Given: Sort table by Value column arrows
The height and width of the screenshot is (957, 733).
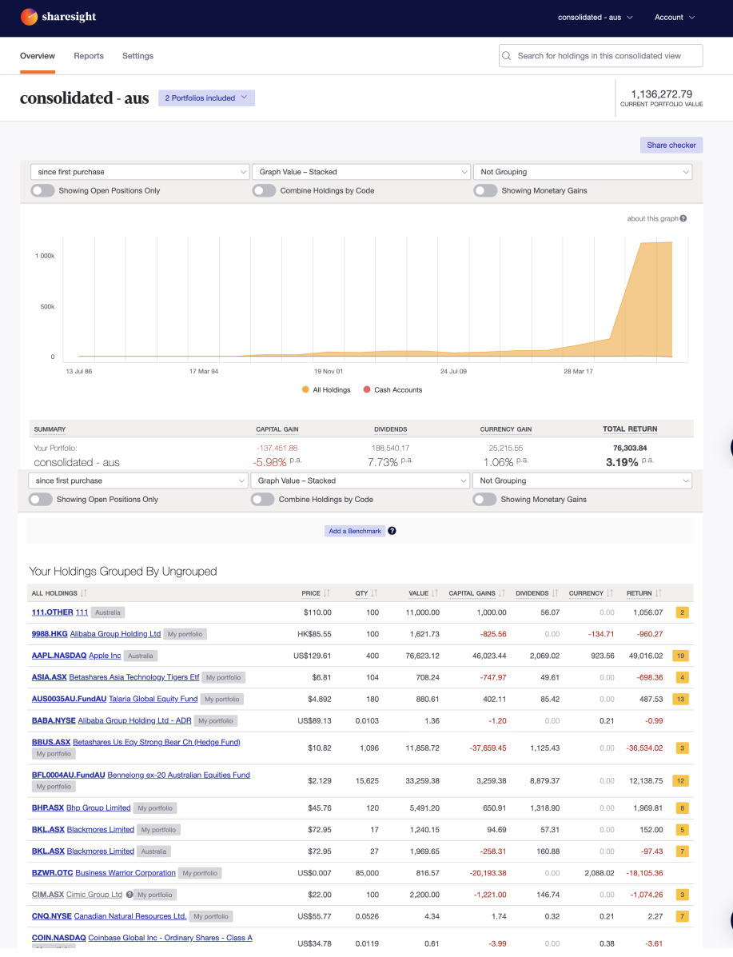Looking at the screenshot, I should (x=435, y=593).
